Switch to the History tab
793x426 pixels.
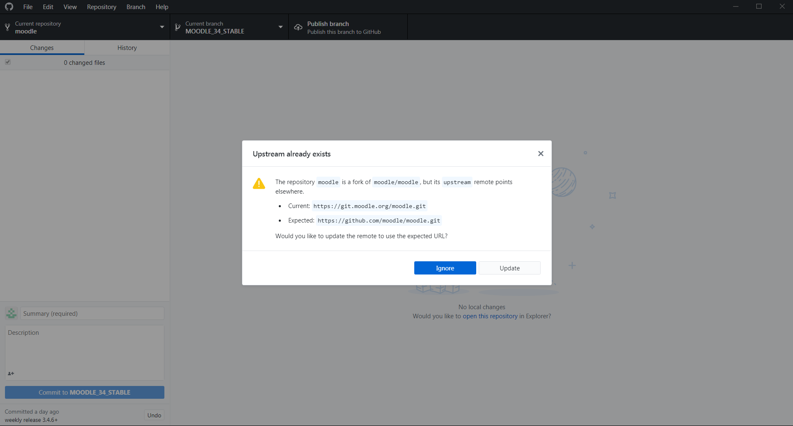click(x=127, y=48)
